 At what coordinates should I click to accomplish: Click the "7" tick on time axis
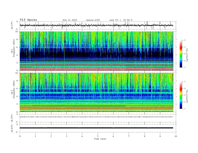coord(129,136)
